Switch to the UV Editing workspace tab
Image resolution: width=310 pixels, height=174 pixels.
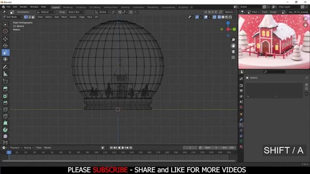(x=95, y=7)
